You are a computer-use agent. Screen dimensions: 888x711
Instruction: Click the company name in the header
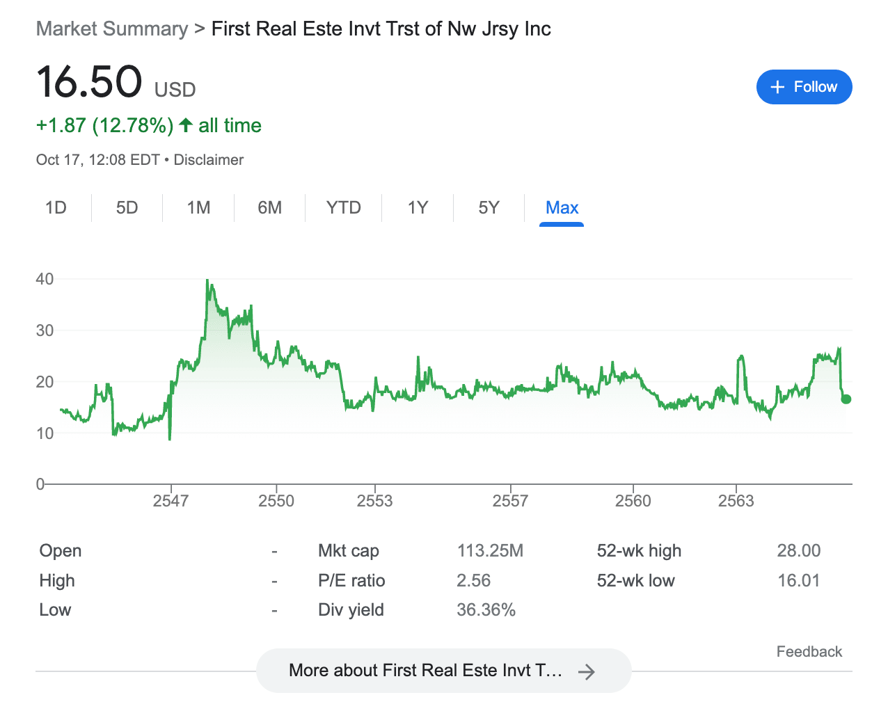381,29
